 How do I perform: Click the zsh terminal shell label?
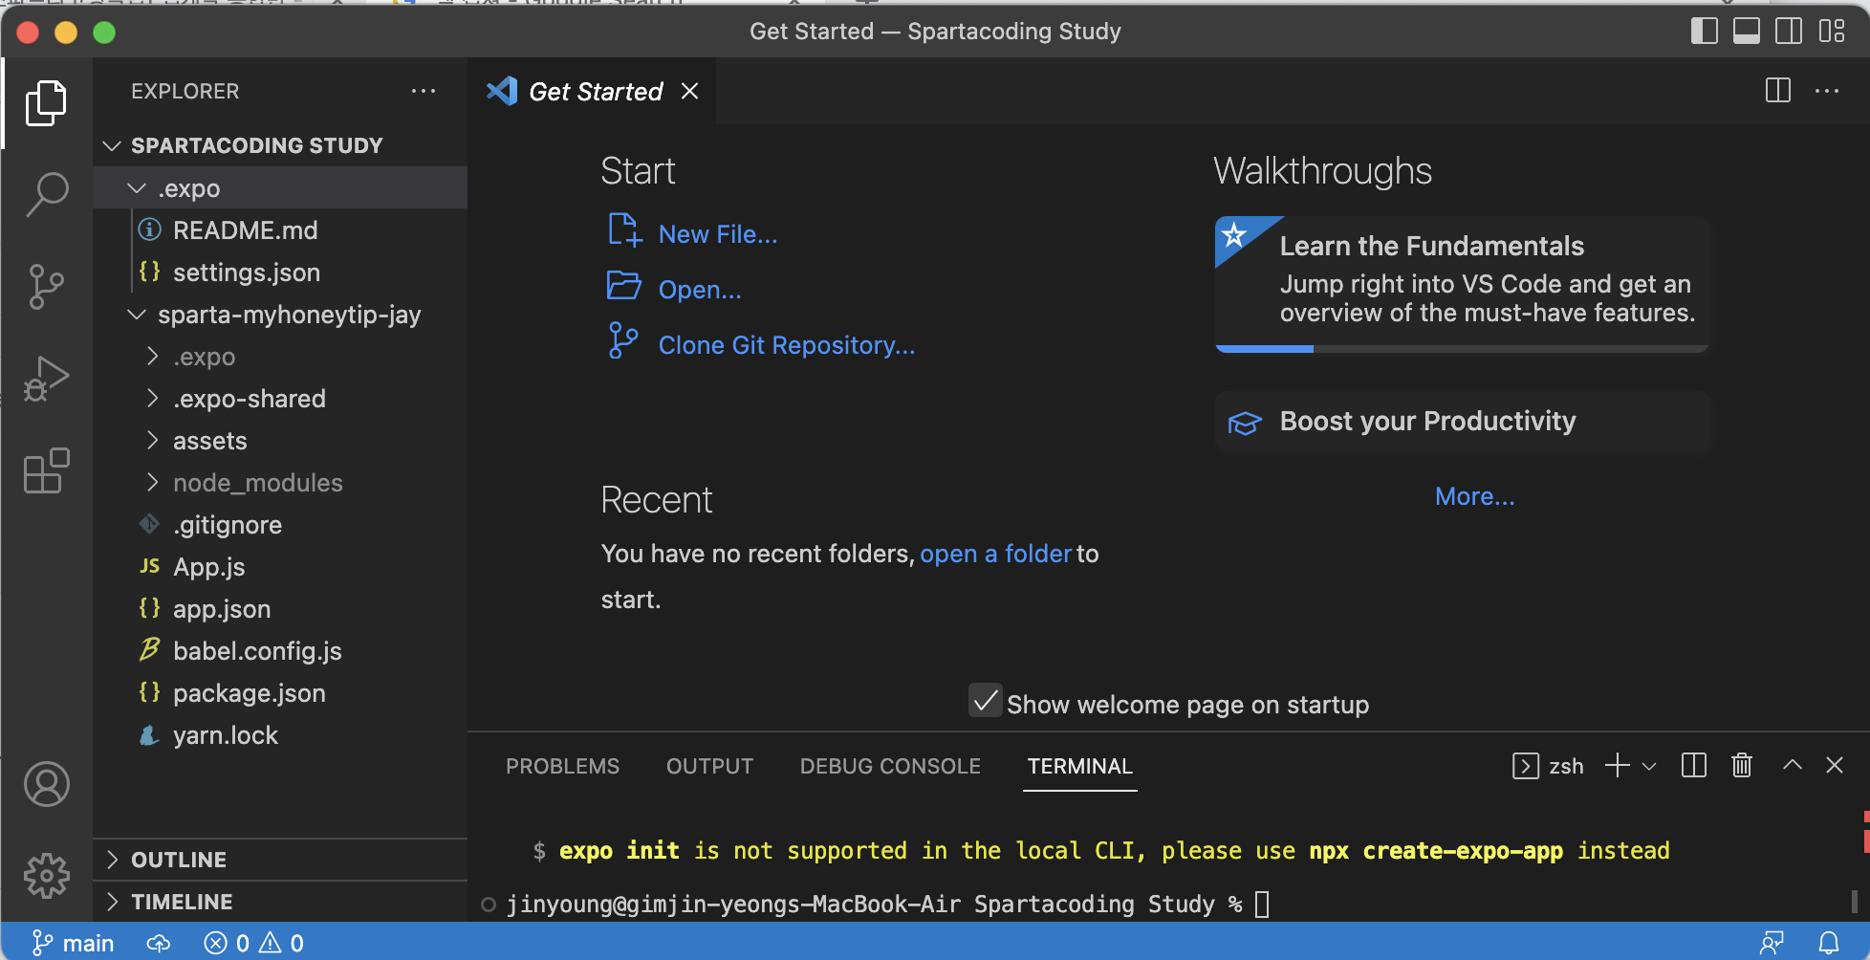coord(1549,766)
